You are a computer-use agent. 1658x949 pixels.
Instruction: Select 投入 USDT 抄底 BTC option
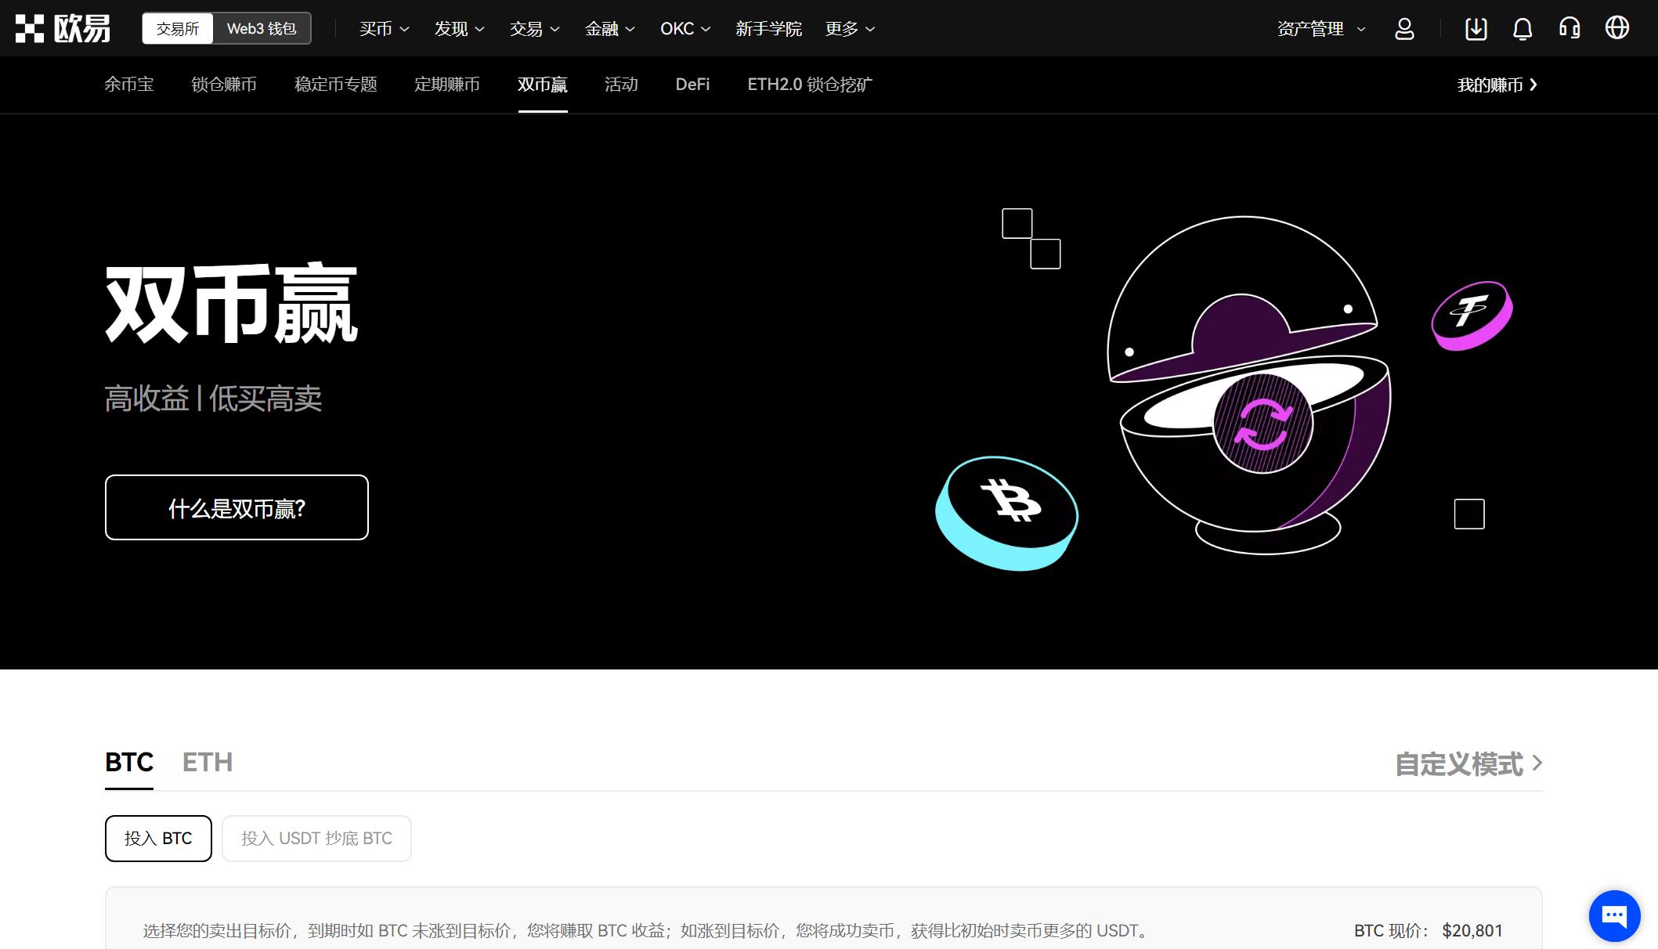coord(316,839)
